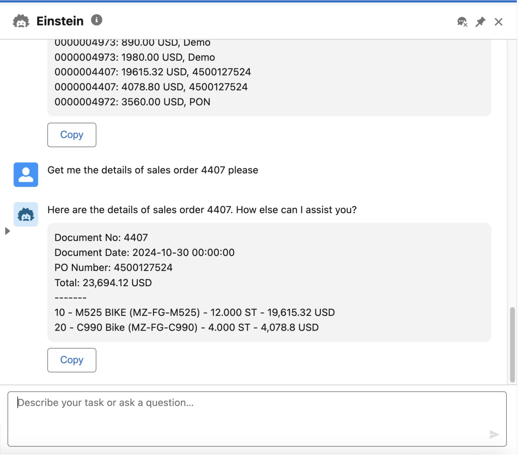
Task: Expand the side panel arrow beside the sales order reply
Action: click(7, 231)
